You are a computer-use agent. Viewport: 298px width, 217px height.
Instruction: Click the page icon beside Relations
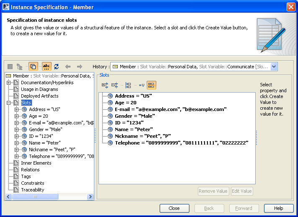pos(16,170)
